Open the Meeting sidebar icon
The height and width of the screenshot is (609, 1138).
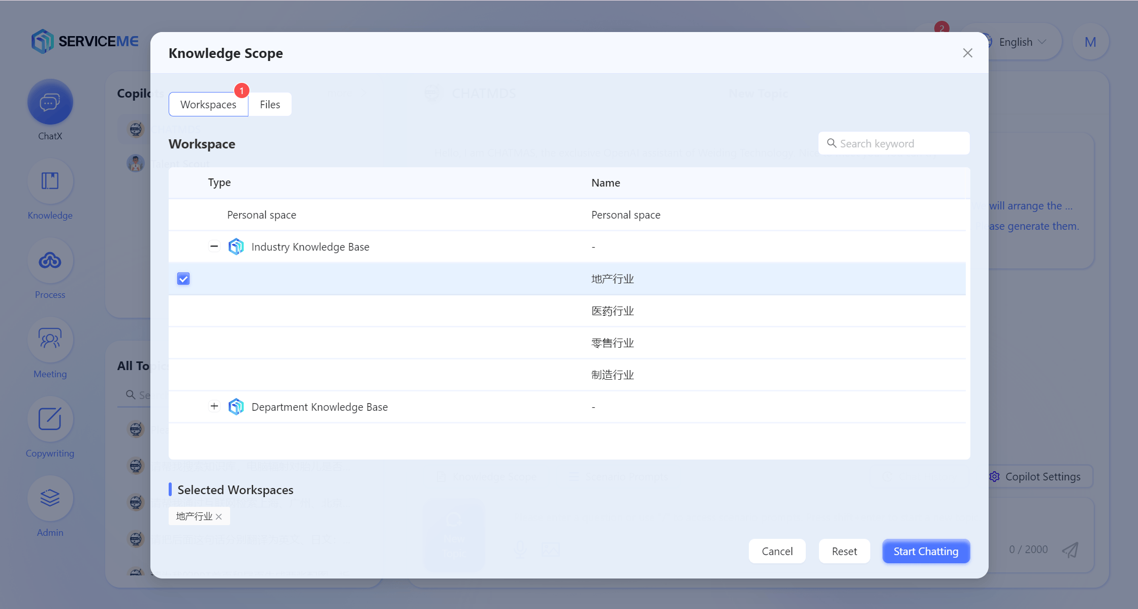[50, 340]
